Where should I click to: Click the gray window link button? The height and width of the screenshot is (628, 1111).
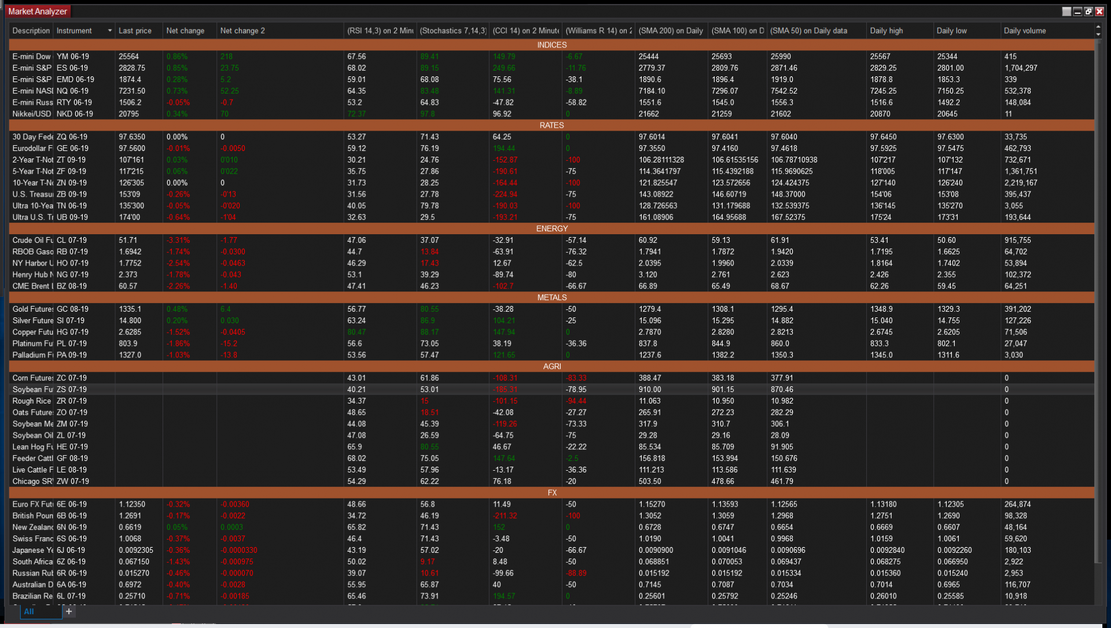(1066, 12)
